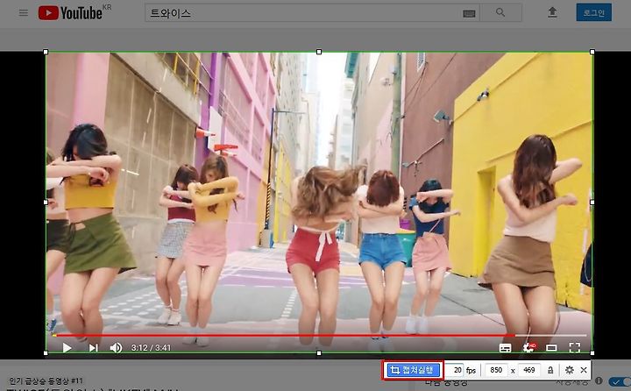Click the 3:12 / 3:41 time display
This screenshot has width=631, height=391.
click(x=151, y=347)
